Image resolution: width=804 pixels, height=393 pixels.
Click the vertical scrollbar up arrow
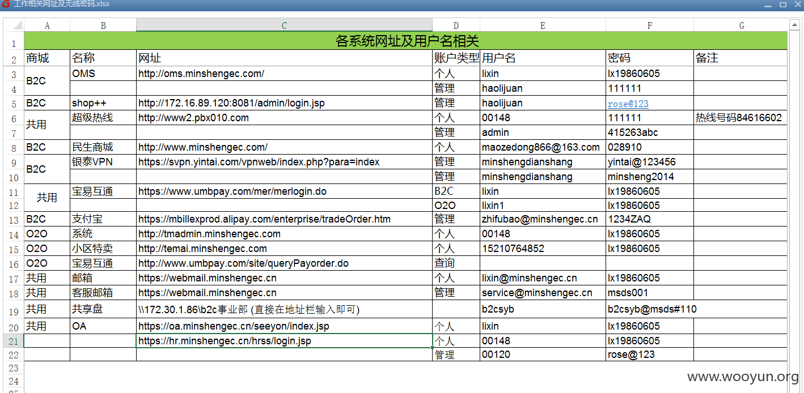pos(795,24)
